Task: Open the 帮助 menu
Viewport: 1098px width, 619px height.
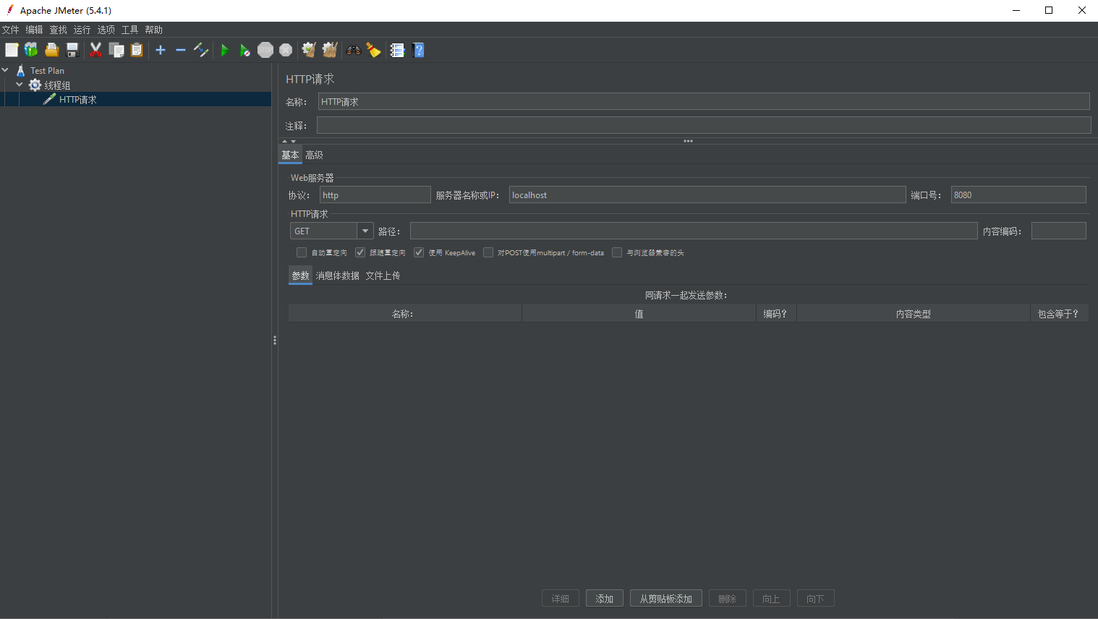Action: tap(153, 30)
